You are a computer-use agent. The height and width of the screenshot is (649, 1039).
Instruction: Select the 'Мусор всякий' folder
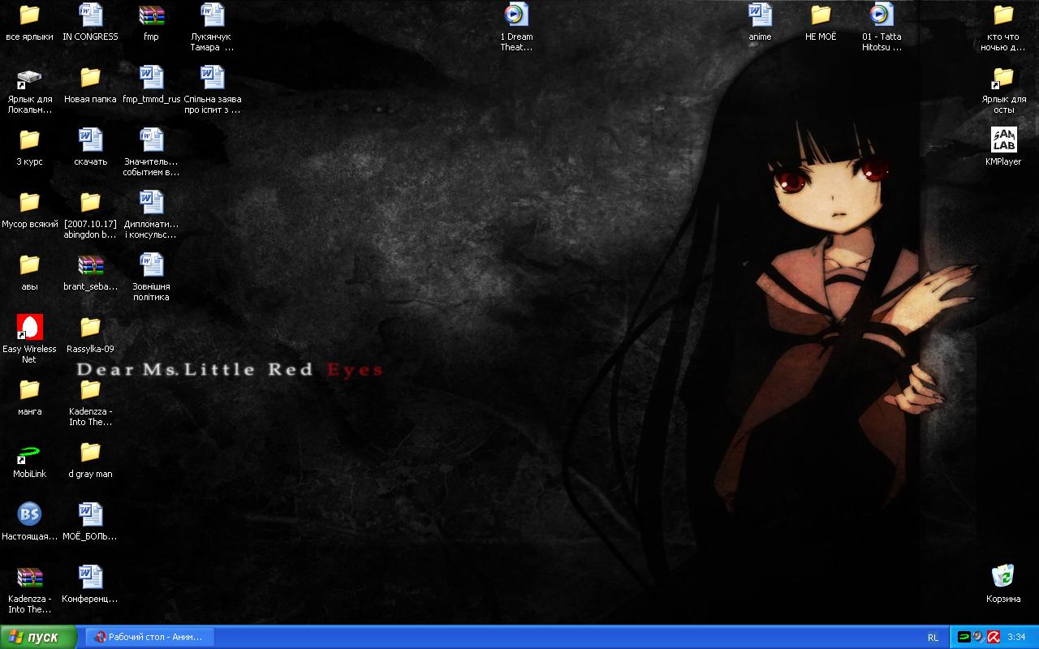pos(29,202)
